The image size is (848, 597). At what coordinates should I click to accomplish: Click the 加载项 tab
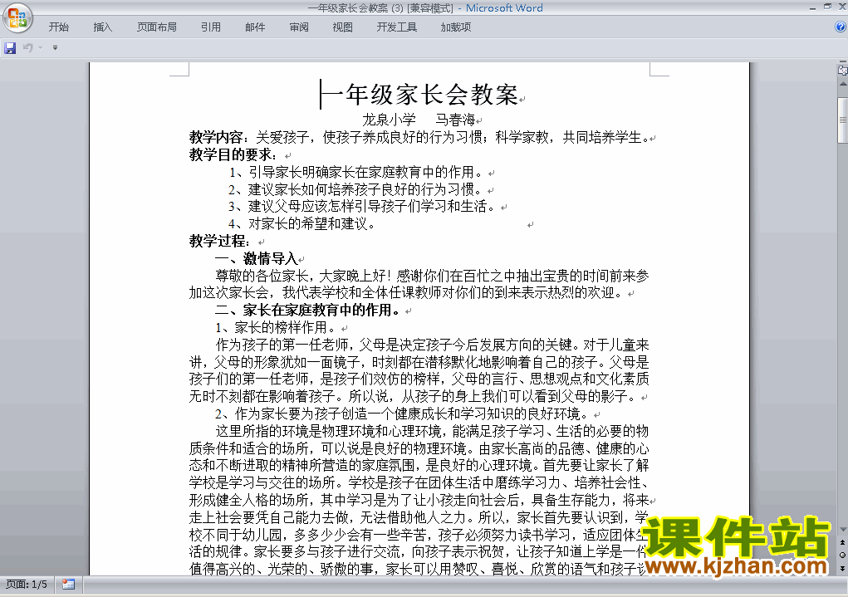click(456, 27)
